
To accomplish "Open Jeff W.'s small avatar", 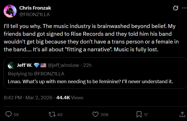I will 11,65.
